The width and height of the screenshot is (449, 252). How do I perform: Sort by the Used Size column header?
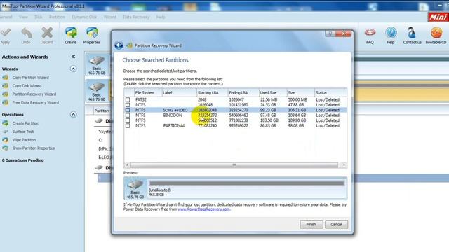(273, 93)
